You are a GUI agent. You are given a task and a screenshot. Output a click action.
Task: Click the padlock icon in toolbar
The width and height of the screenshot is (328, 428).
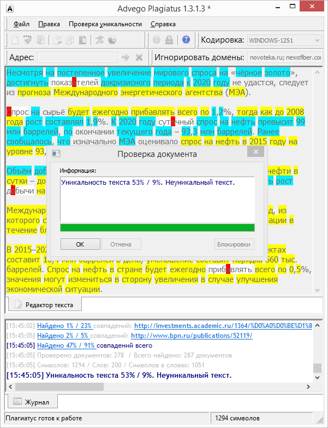[169, 40]
